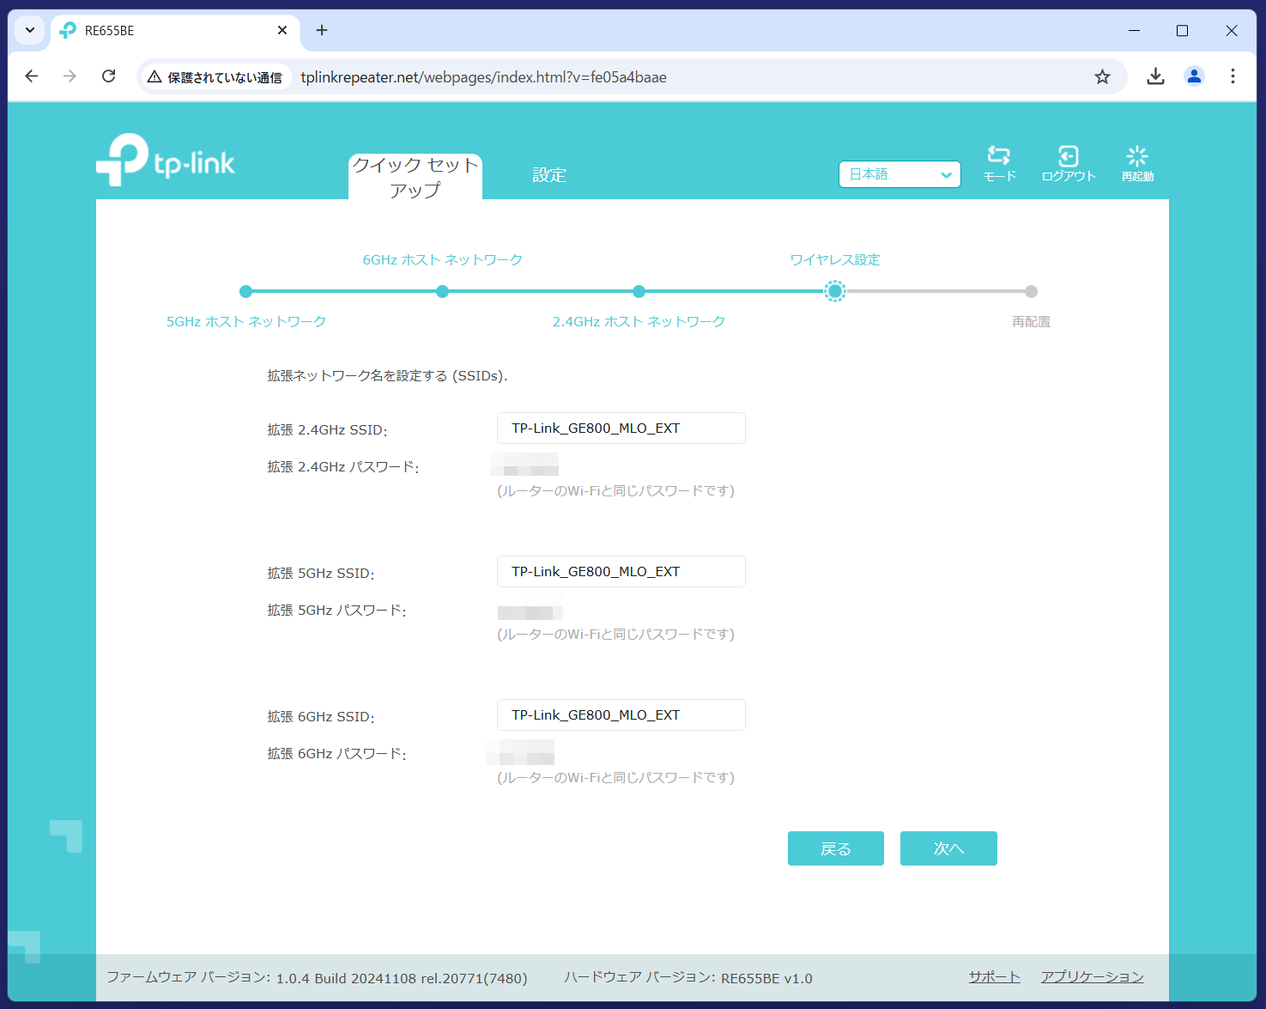Reload the current page

pos(108,76)
